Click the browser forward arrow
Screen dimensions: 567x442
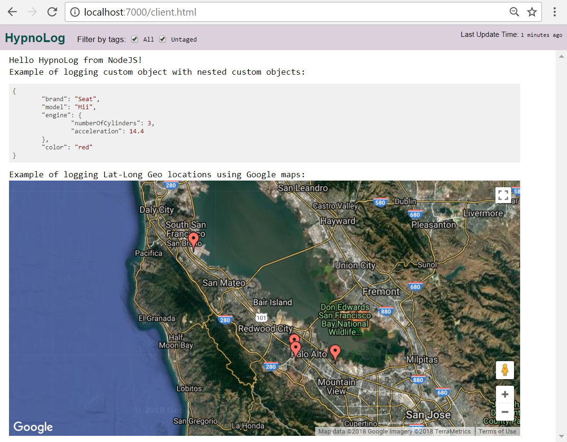(x=32, y=12)
